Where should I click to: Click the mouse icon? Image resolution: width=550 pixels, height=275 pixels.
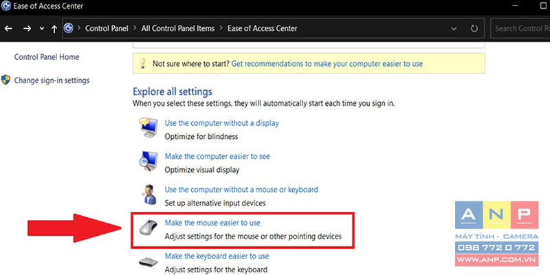tap(149, 228)
